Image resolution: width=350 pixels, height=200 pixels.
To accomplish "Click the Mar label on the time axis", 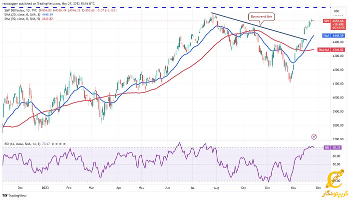I will pyautogui.click(x=91, y=188).
